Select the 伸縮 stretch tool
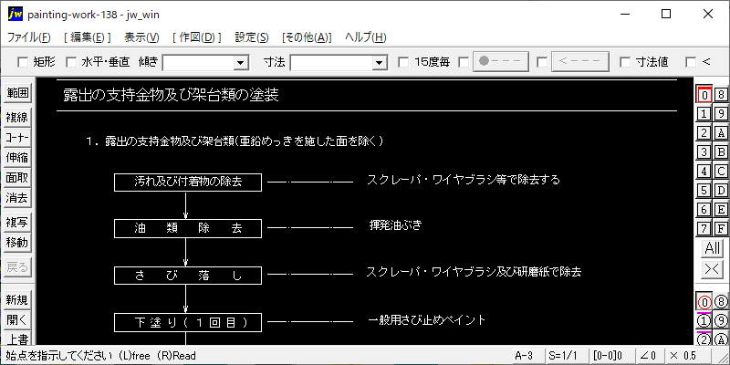 [17, 158]
